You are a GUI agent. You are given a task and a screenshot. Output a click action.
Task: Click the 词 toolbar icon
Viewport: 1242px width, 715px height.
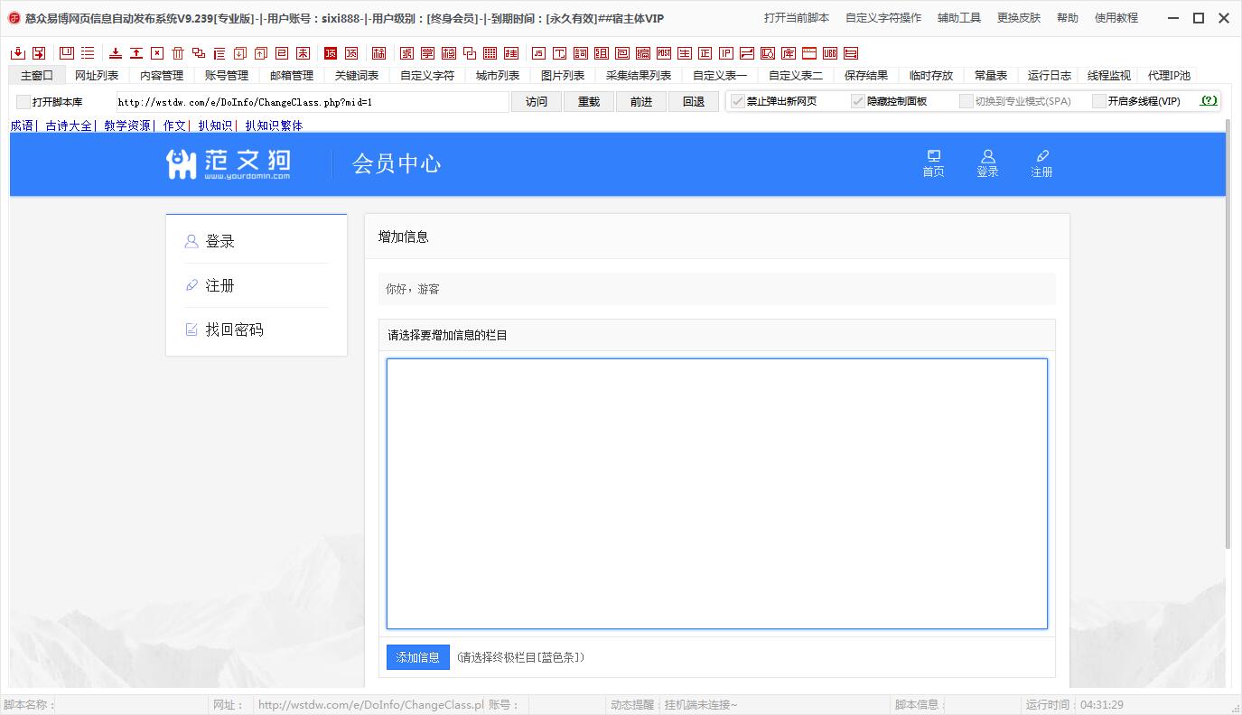pyautogui.click(x=580, y=53)
